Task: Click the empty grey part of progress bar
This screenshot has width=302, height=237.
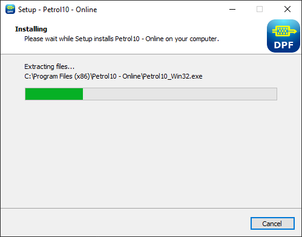Action: 180,94
